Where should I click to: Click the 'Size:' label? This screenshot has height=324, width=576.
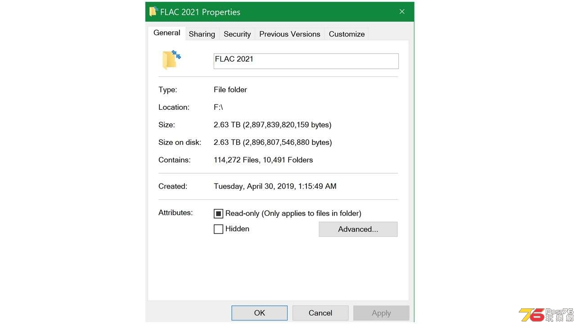166,125
